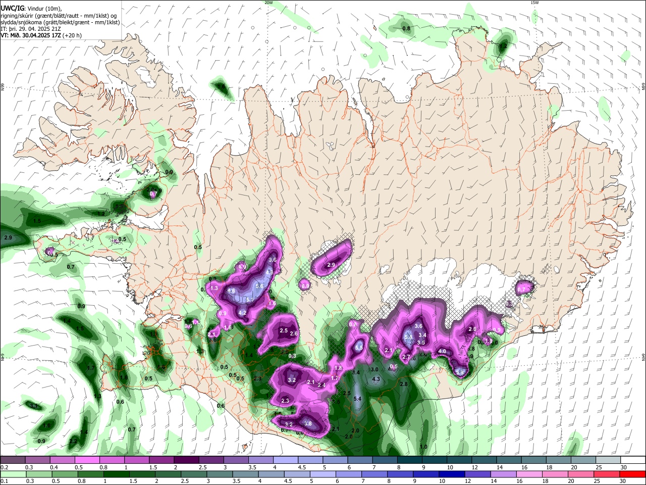Click the 2.2 rain value over the sea
646x485 pixels.
point(73,442)
